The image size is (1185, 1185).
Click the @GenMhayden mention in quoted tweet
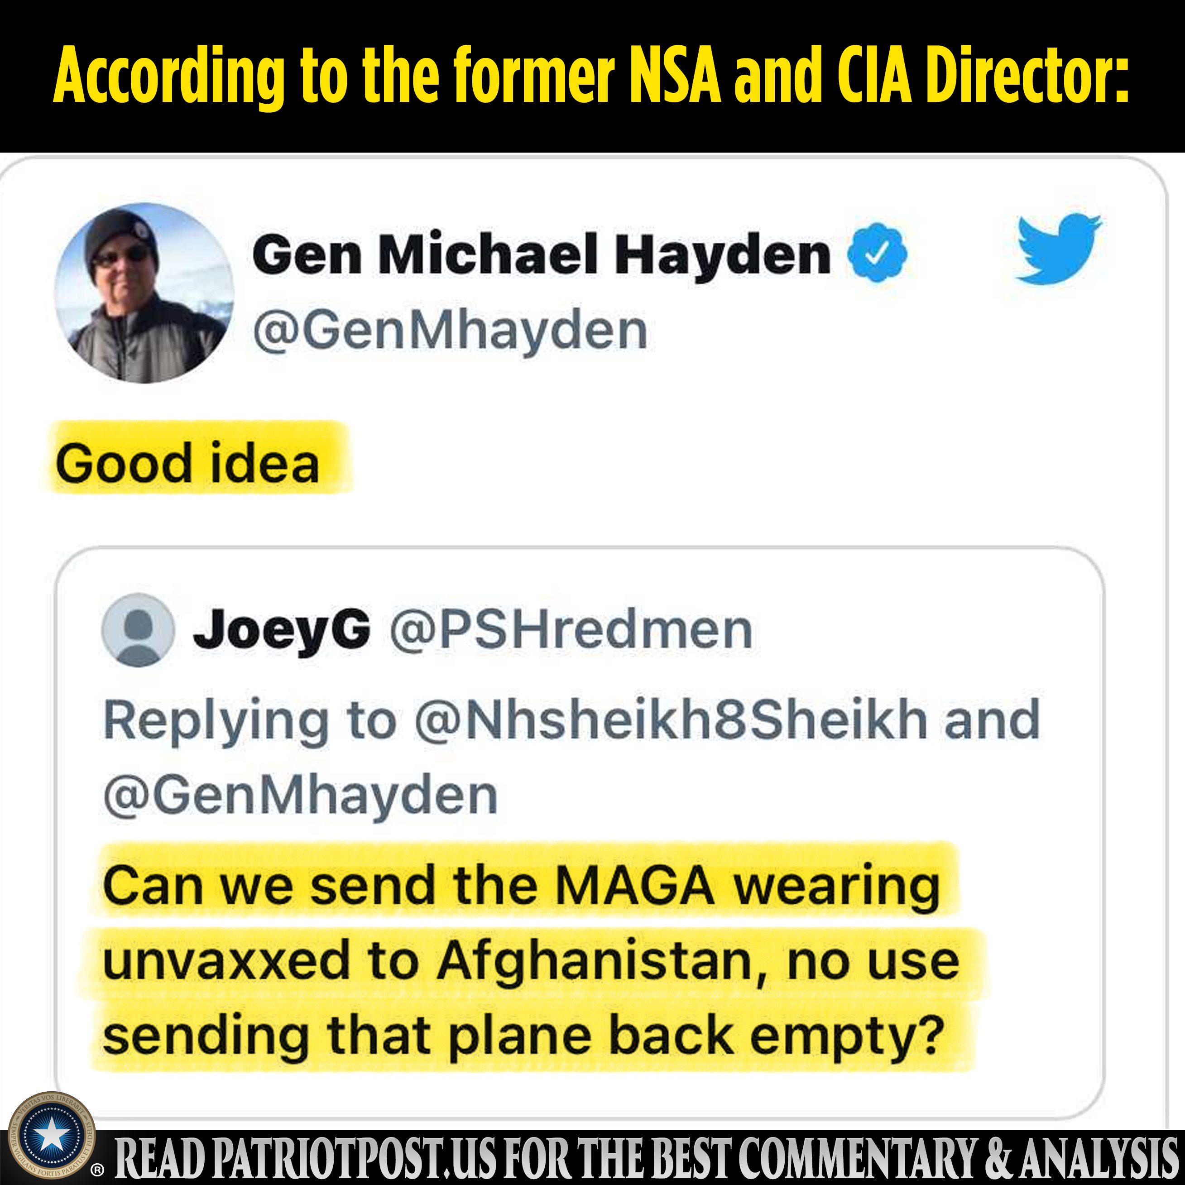click(x=301, y=796)
